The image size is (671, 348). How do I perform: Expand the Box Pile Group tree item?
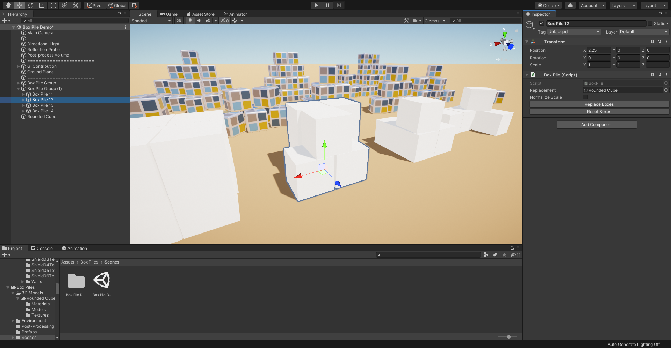(x=18, y=83)
